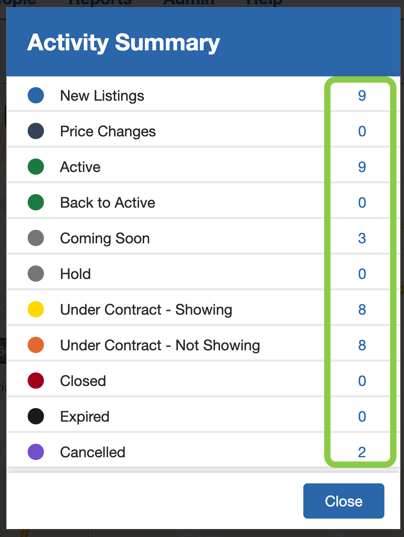Close the Activity Summary dialog
The image size is (404, 537).
click(344, 501)
